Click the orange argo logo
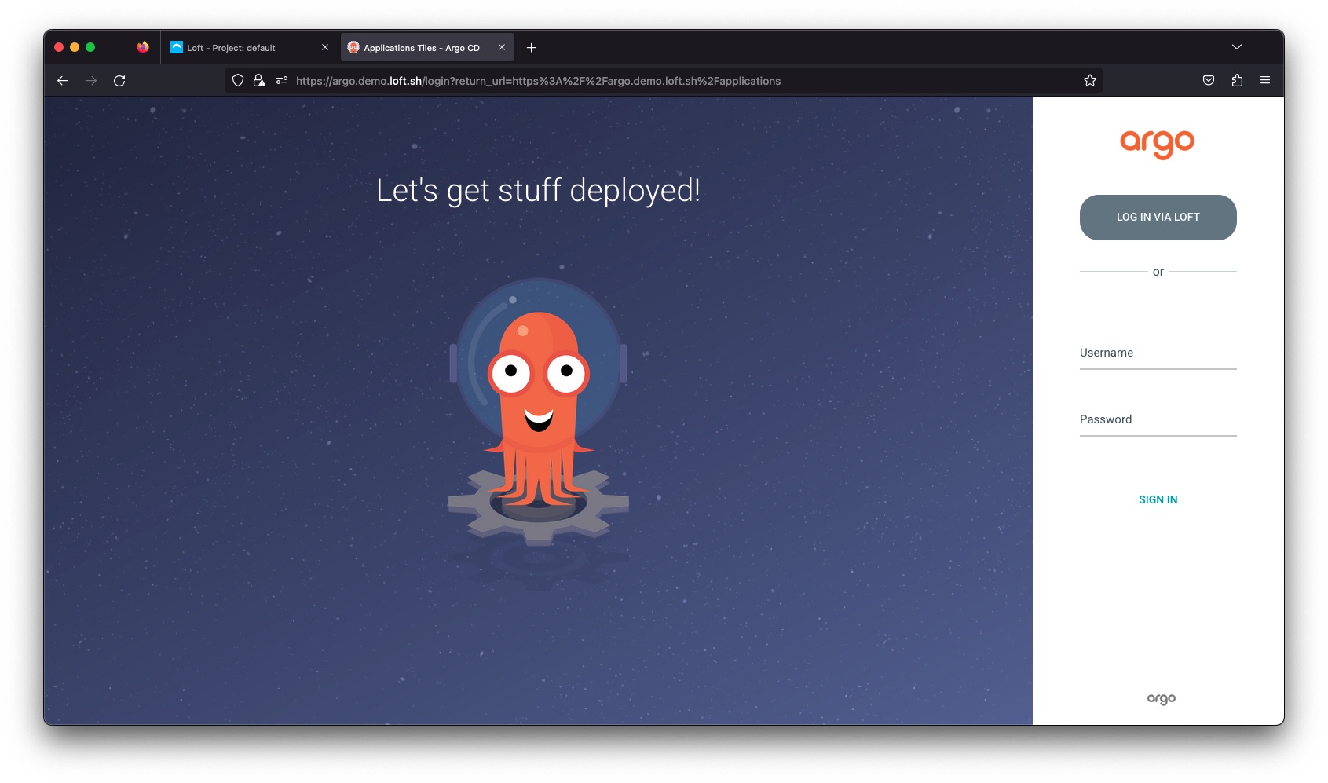This screenshot has height=783, width=1328. (x=1158, y=144)
